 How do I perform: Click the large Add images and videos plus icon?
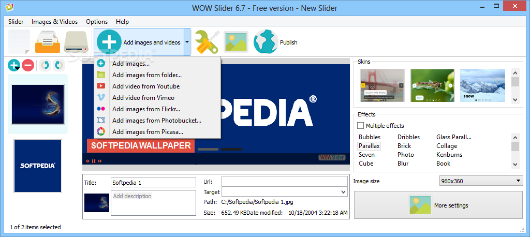(109, 42)
